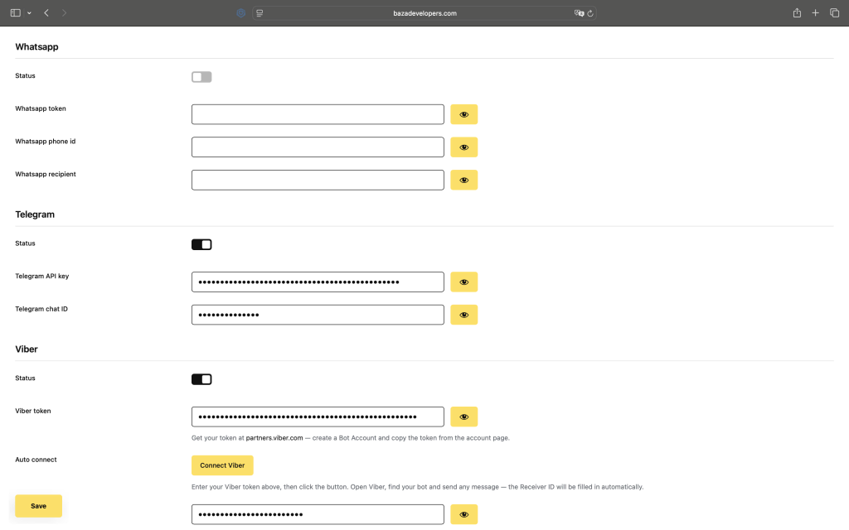Disable the Telegram status switch

coord(201,244)
